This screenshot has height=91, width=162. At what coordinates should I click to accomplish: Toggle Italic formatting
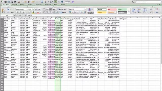click(20, 12)
